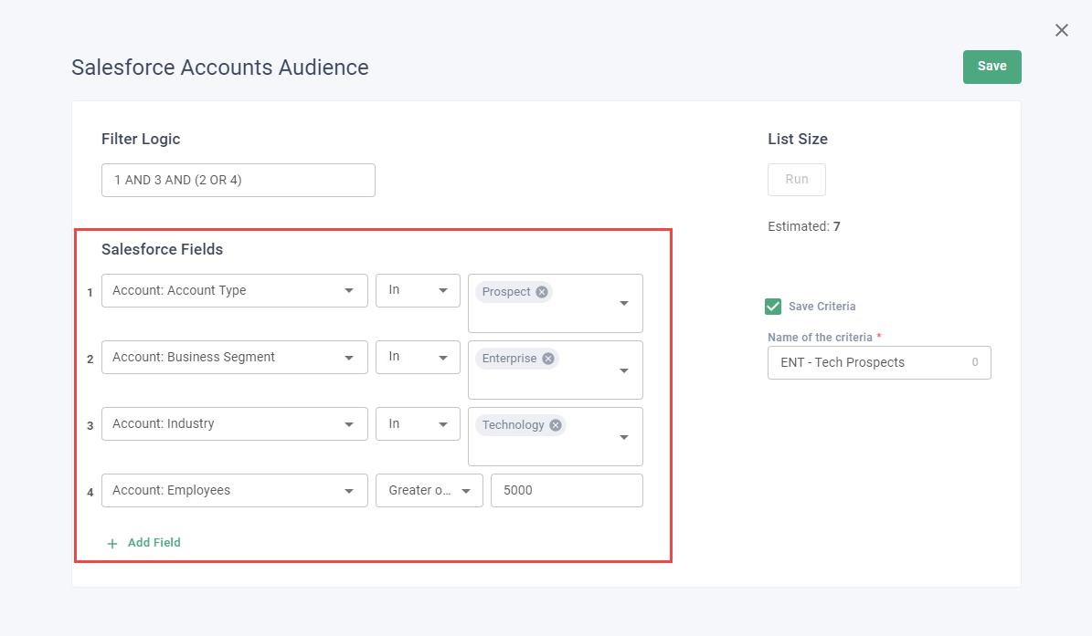This screenshot has width=1092, height=636.
Task: Expand the Enterprise values dropdown arrow
Action: click(x=624, y=370)
